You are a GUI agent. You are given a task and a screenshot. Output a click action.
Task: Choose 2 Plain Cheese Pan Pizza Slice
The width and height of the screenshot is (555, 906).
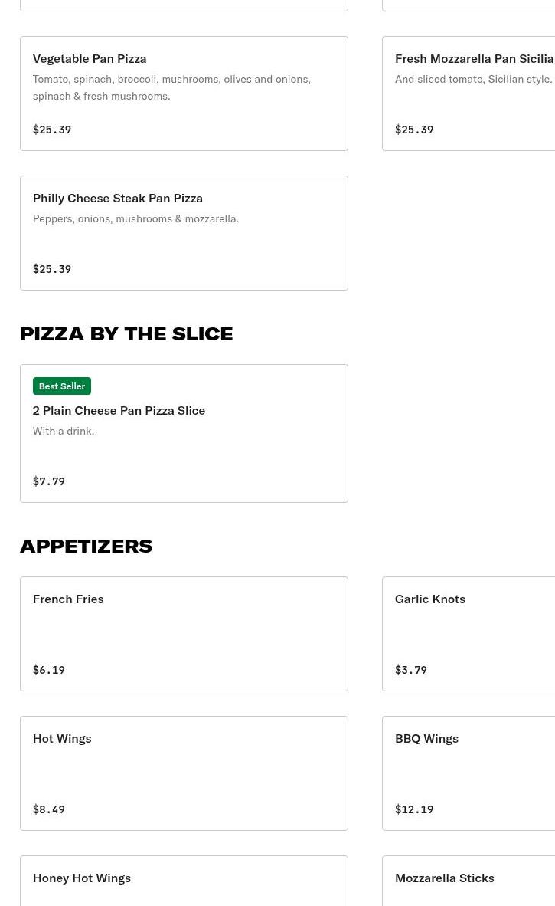pyautogui.click(x=119, y=411)
